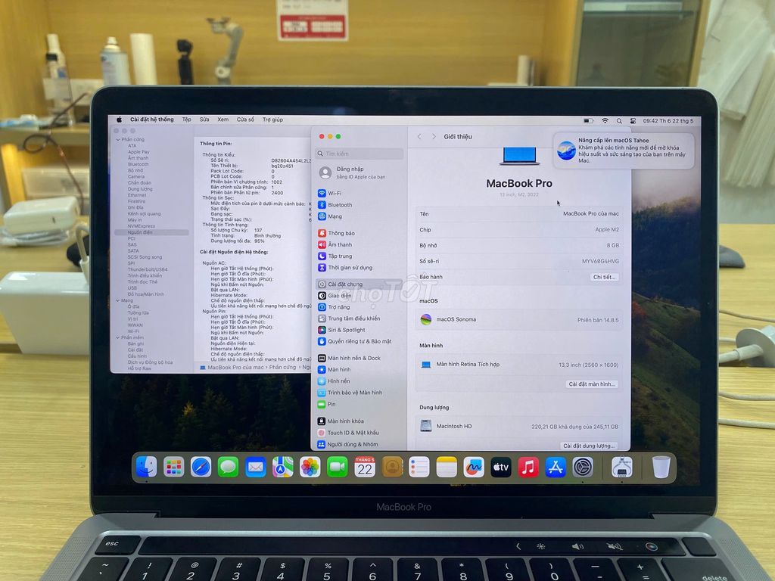Open Maps app in Dock
The height and width of the screenshot is (581, 775).
[x=283, y=467]
